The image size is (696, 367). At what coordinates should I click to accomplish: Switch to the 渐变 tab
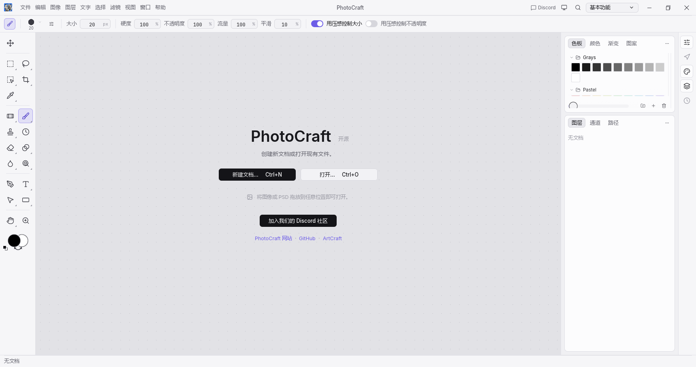click(x=613, y=43)
